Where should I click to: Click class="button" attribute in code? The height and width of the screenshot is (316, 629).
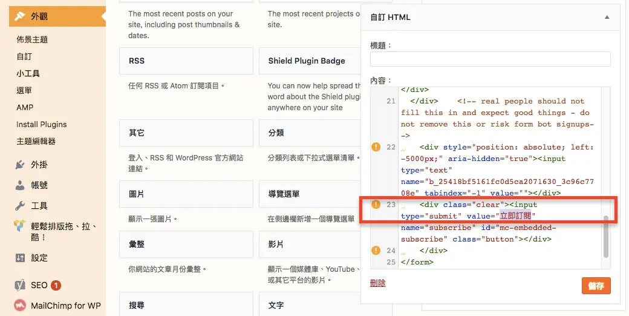click(486, 239)
